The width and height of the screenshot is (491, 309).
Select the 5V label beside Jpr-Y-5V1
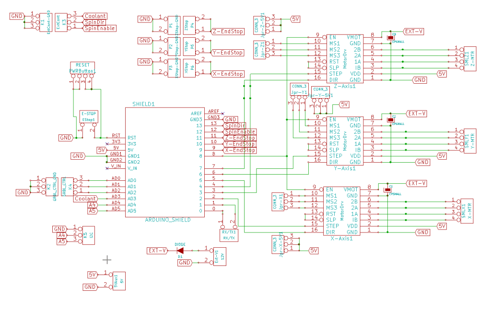(343, 104)
